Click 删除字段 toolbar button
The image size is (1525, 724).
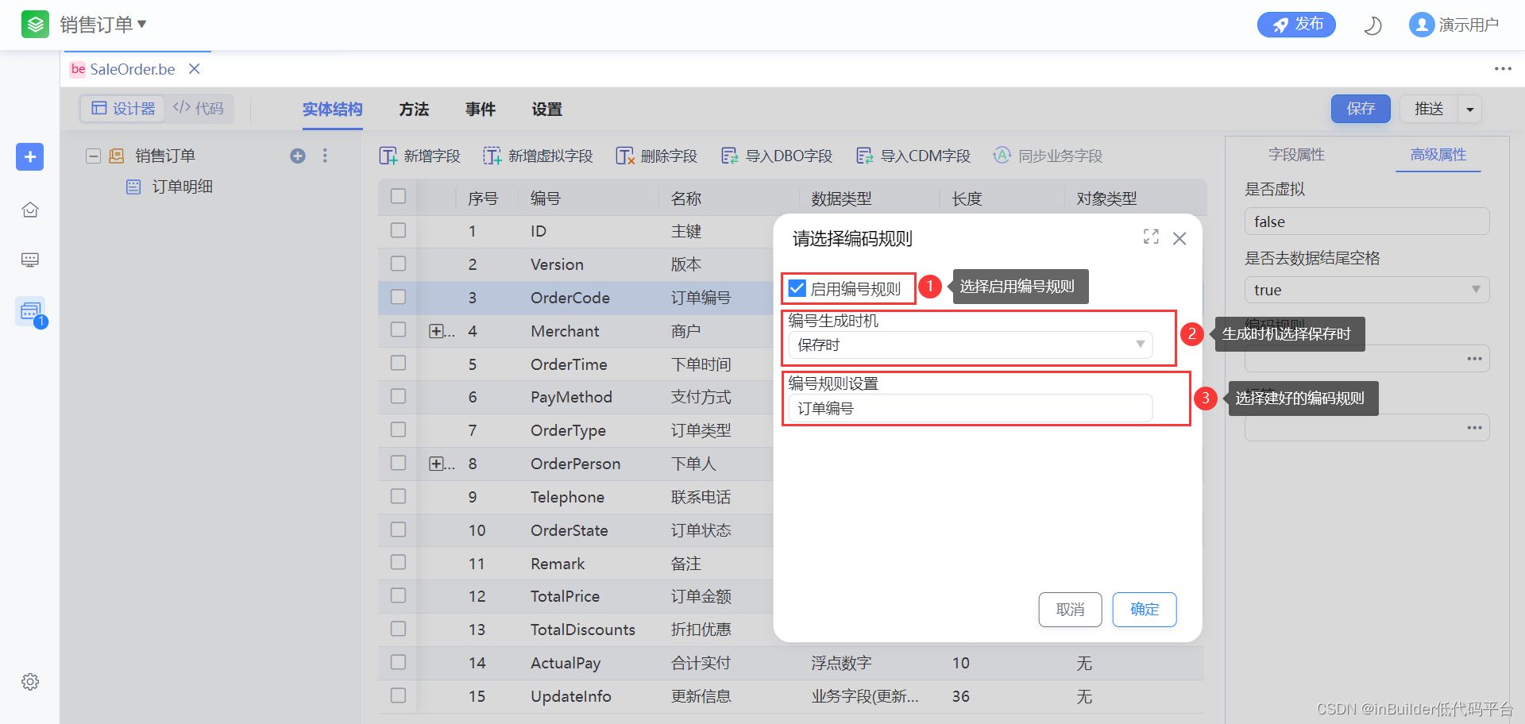tap(656, 156)
